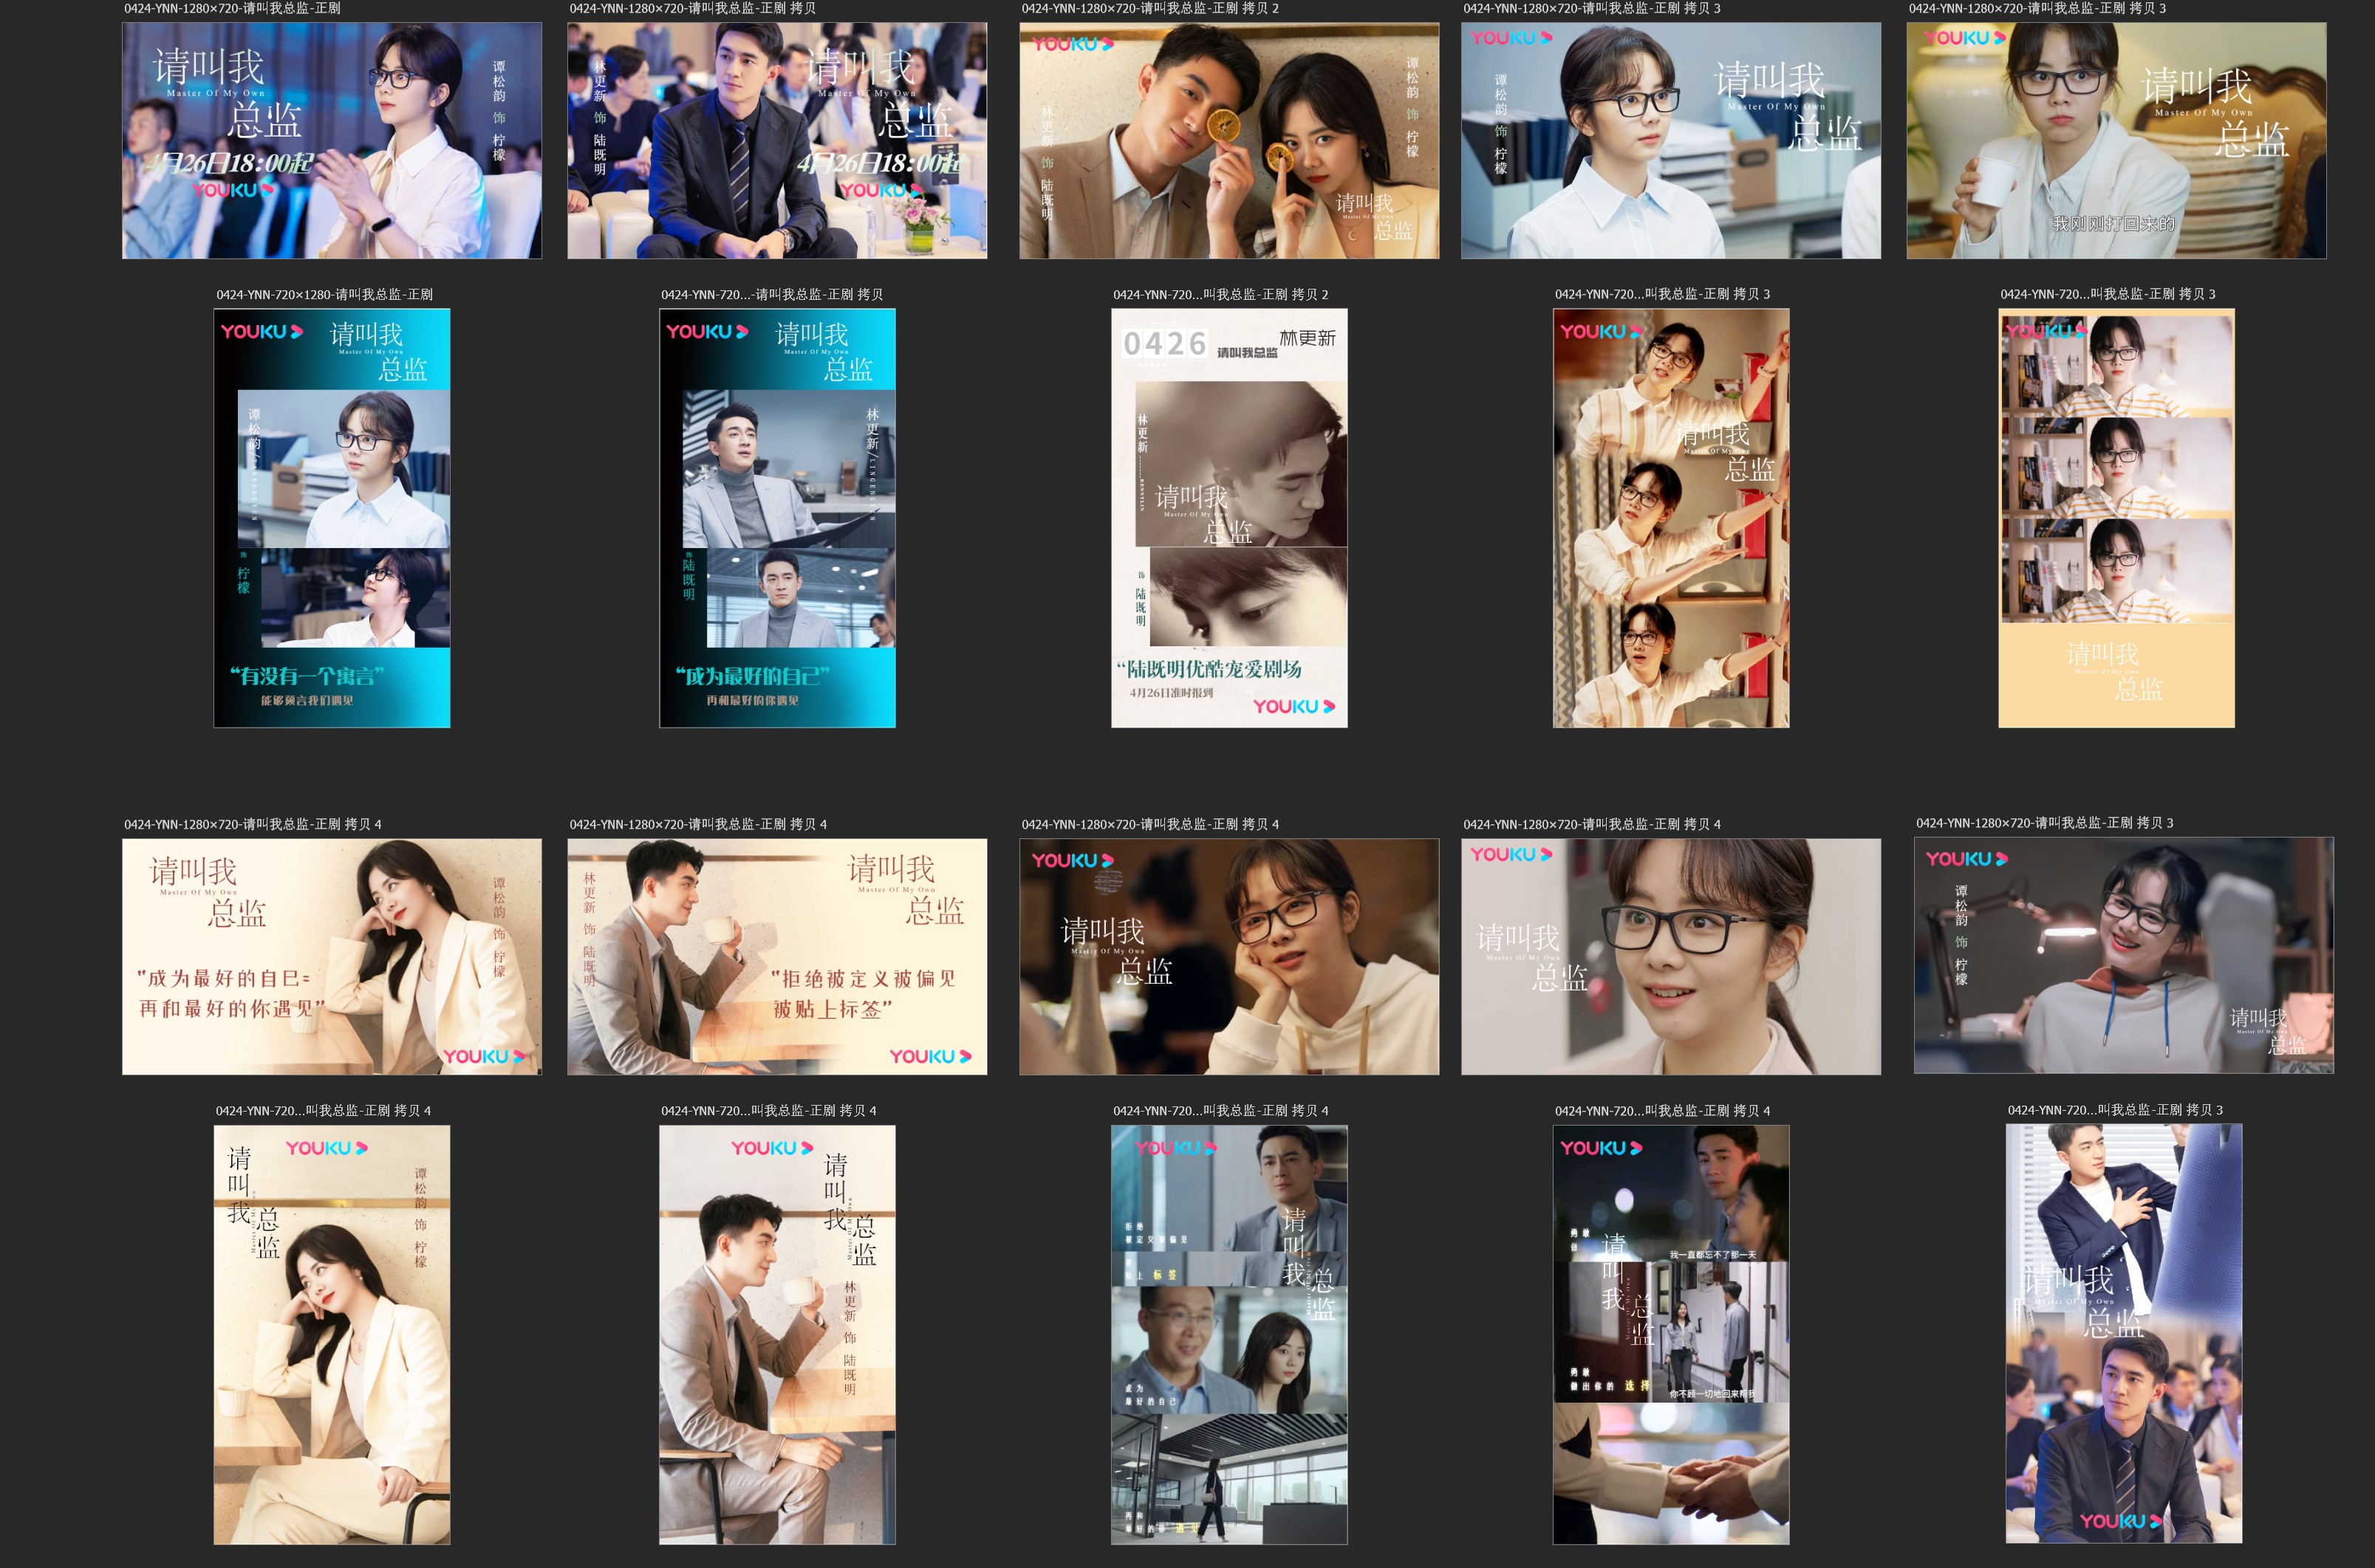Viewport: 2375px width, 1568px height.
Task: Select the teal portrait artboard quoting 有没有一个寓言
Action: [332, 518]
